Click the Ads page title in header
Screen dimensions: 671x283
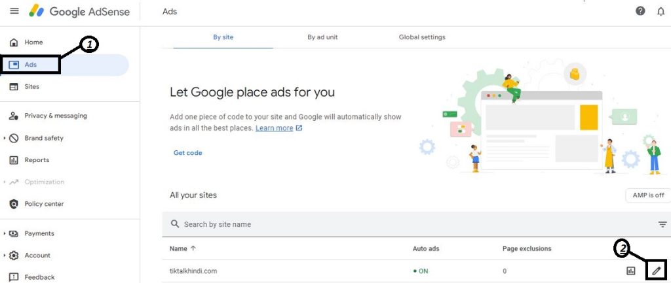[170, 12]
